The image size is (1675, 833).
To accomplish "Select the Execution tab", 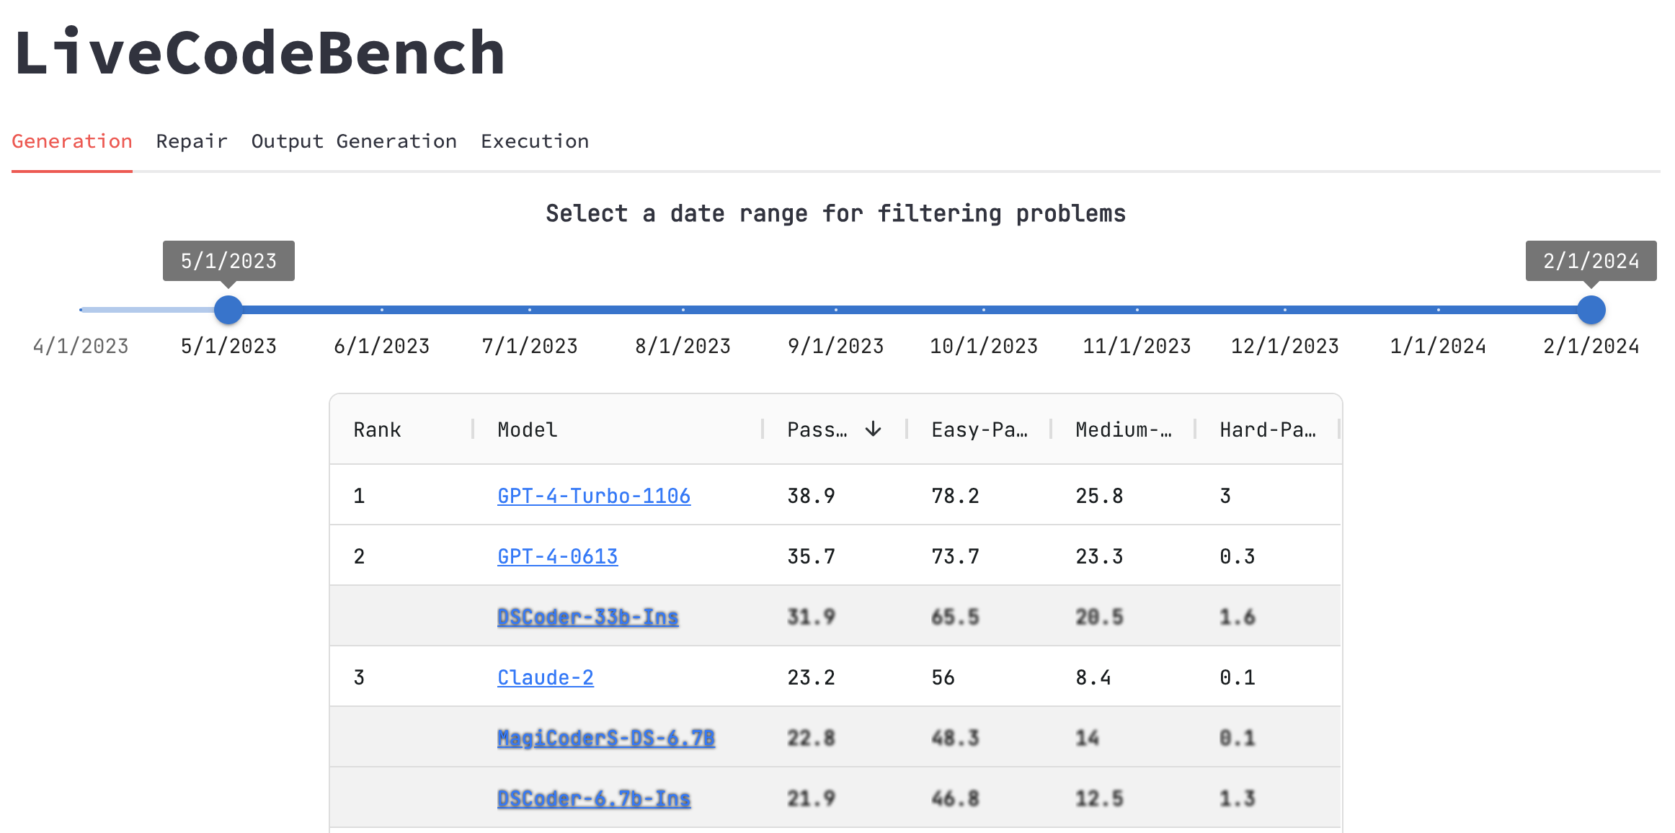I will [535, 141].
